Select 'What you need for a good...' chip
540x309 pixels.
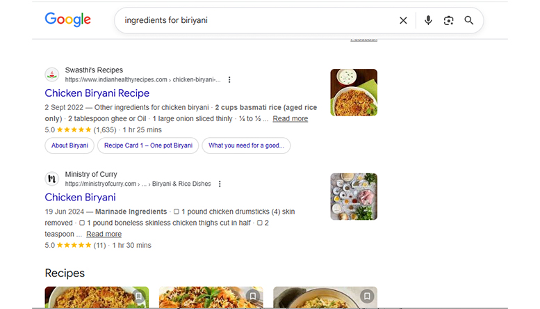[x=246, y=145]
